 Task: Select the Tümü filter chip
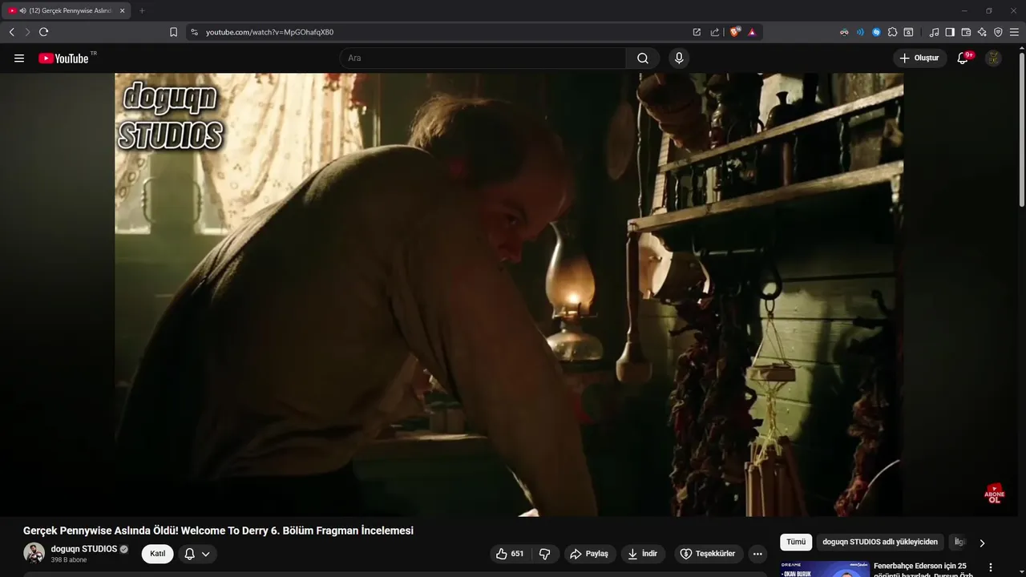point(796,543)
